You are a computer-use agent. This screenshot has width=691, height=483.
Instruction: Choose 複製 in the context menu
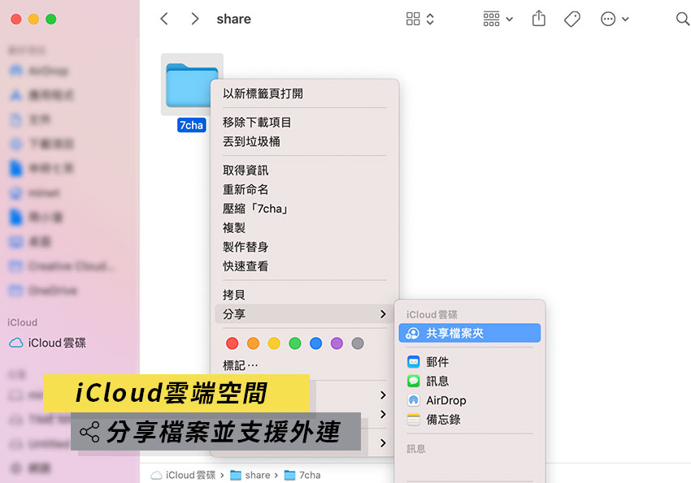point(305,227)
